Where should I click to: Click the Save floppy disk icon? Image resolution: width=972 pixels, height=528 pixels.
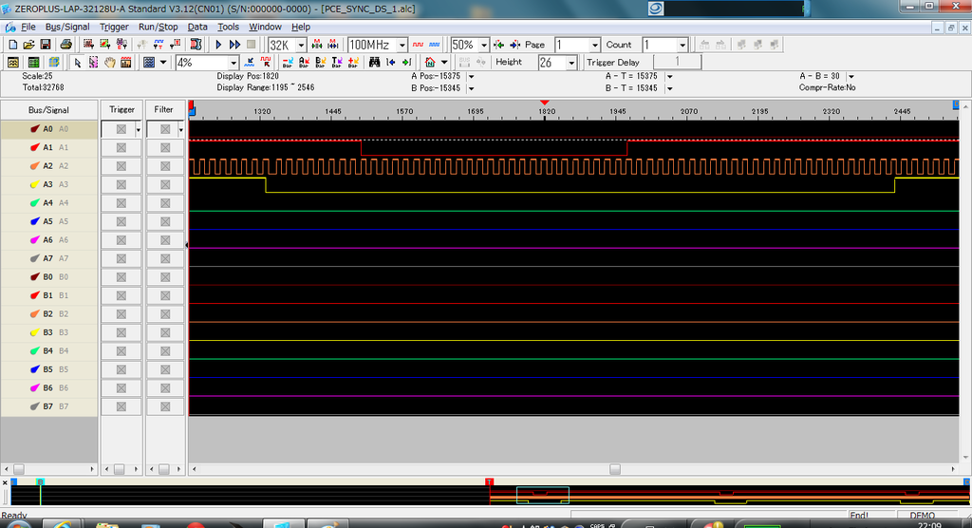(x=47, y=45)
